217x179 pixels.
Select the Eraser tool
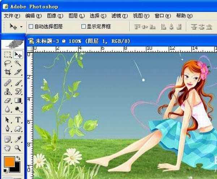[7, 100]
